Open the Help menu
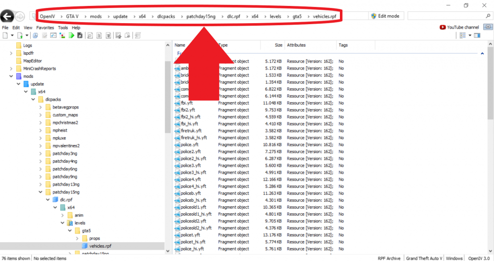Viewport: 494px width, 261px height. [76, 28]
